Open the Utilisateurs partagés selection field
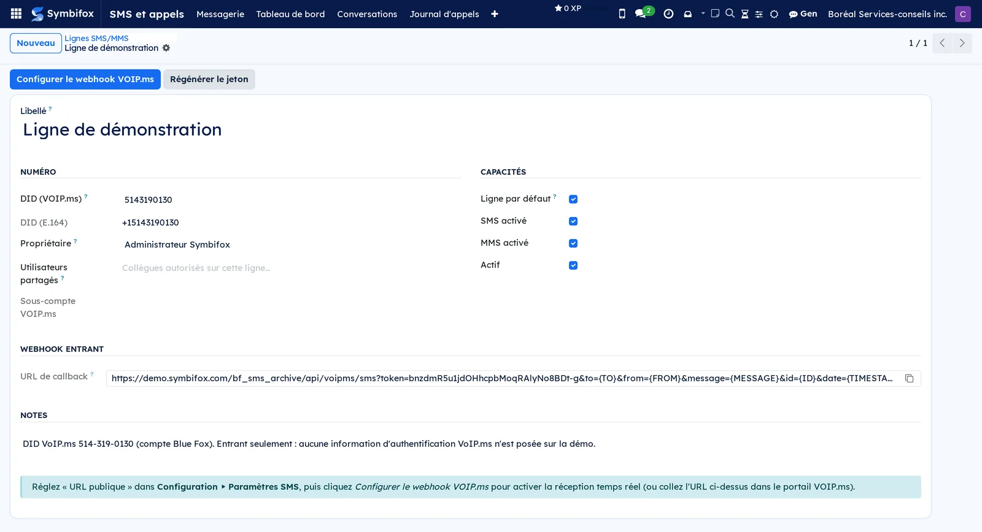Viewport: 982px width, 532px height. click(291, 268)
